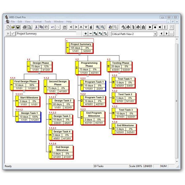Move task left with the < button
185x185 pixels.
click(x=71, y=27)
